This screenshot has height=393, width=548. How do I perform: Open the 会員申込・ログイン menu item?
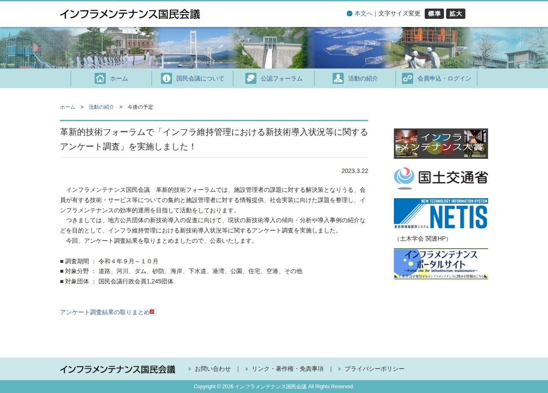(437, 78)
